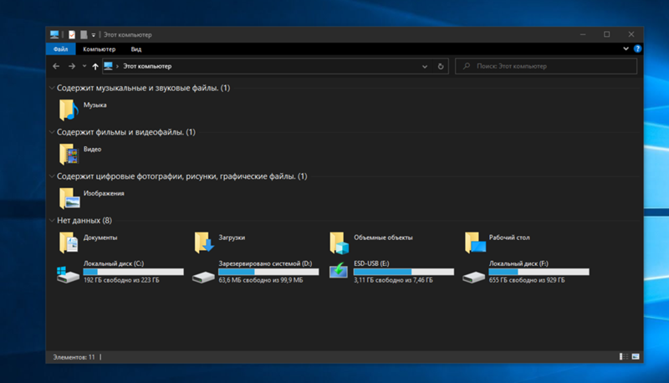Click the Зарезервировано системой (D:) drive name

[265, 263]
